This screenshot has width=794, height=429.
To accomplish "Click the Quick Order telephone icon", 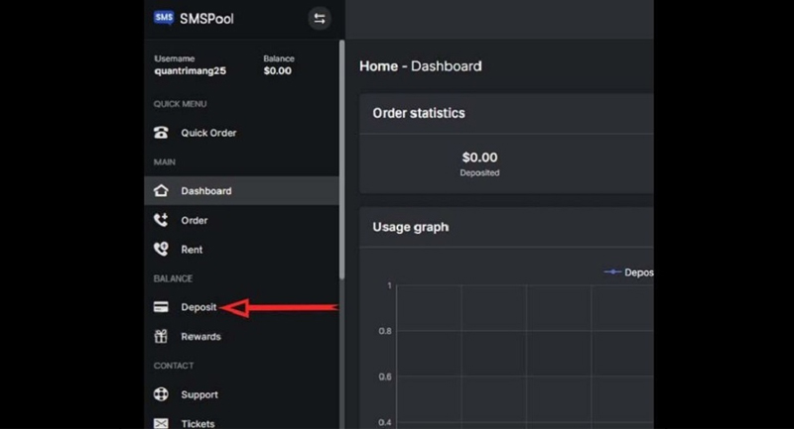I will click(x=161, y=133).
